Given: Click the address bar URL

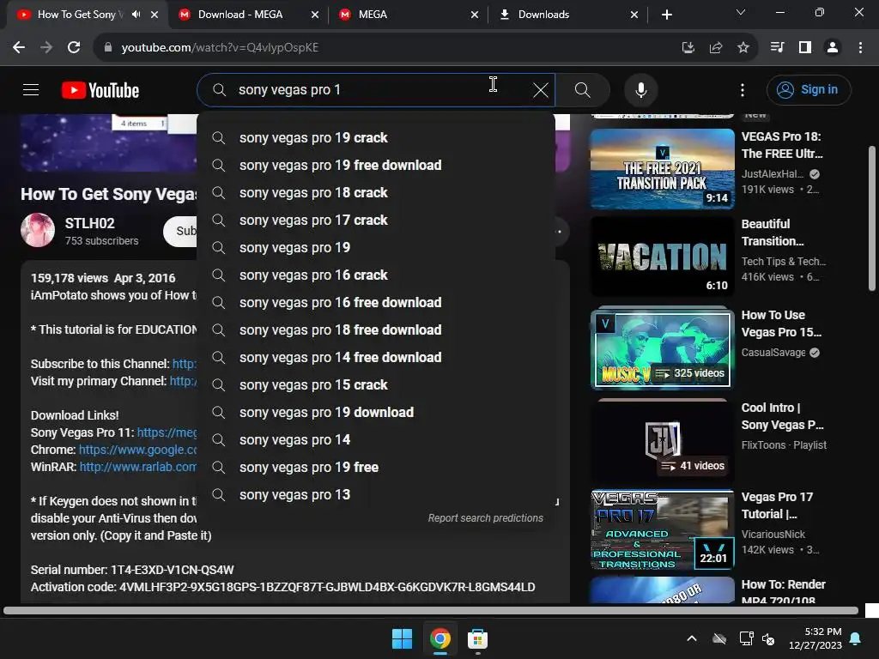Looking at the screenshot, I should coord(220,48).
